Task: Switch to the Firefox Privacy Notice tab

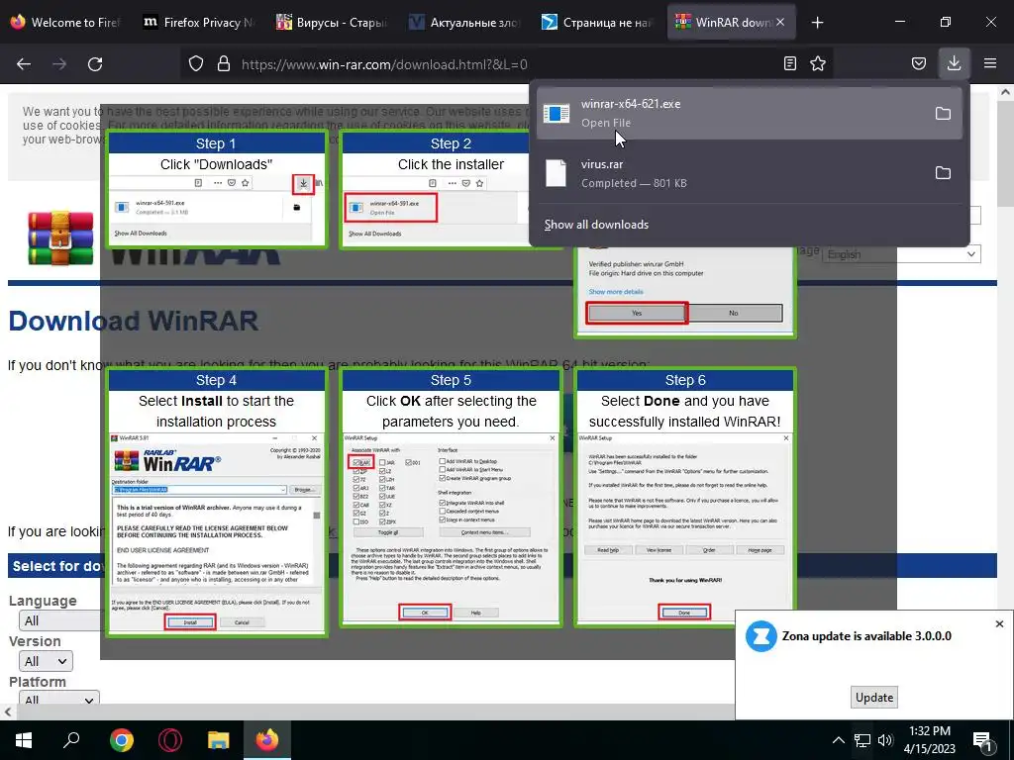Action: [x=198, y=22]
